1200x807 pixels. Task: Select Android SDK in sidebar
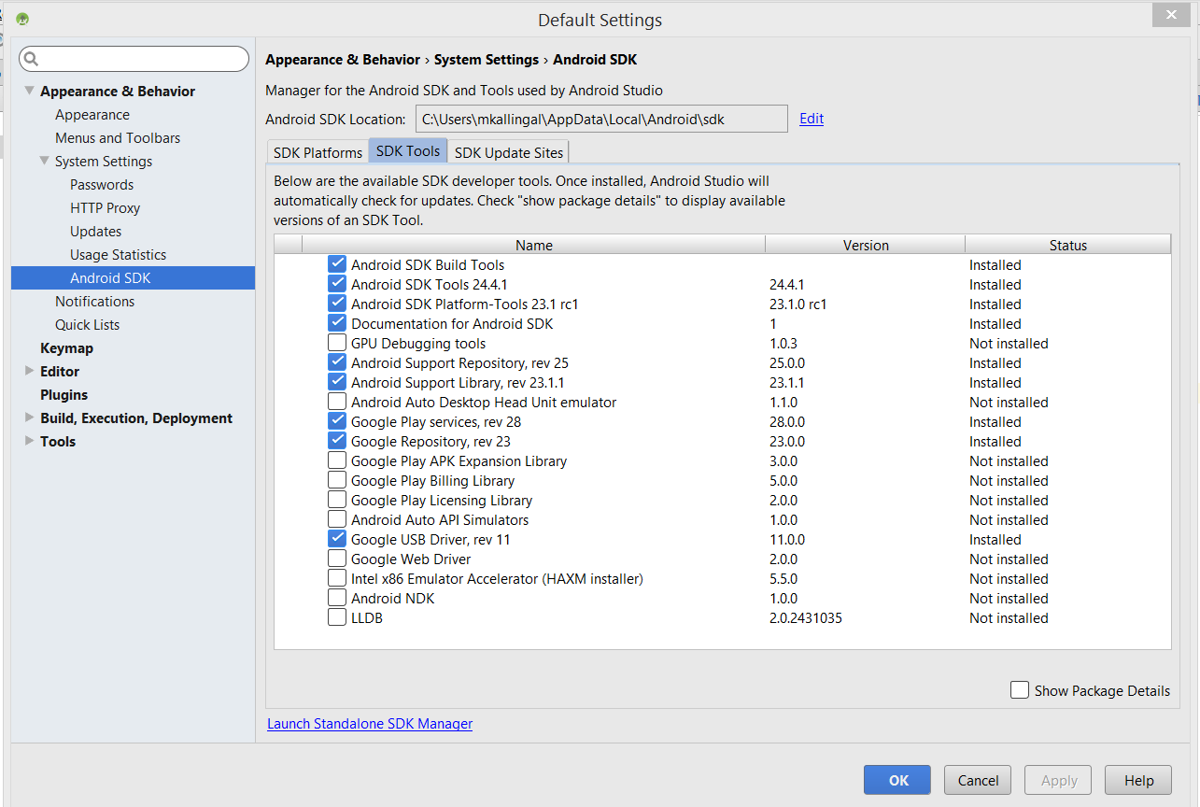click(x=133, y=277)
